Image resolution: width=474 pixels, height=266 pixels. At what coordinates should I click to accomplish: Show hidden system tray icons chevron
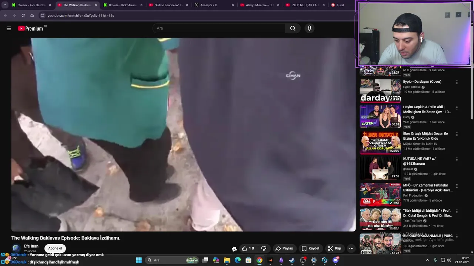click(427, 260)
